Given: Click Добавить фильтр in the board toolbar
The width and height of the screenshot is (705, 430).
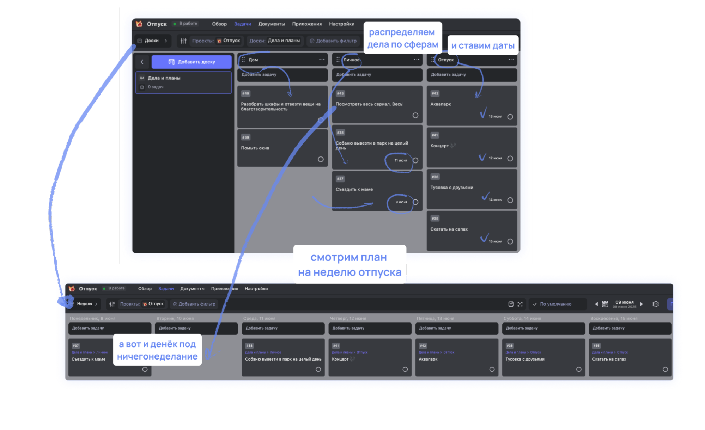Looking at the screenshot, I should (333, 41).
